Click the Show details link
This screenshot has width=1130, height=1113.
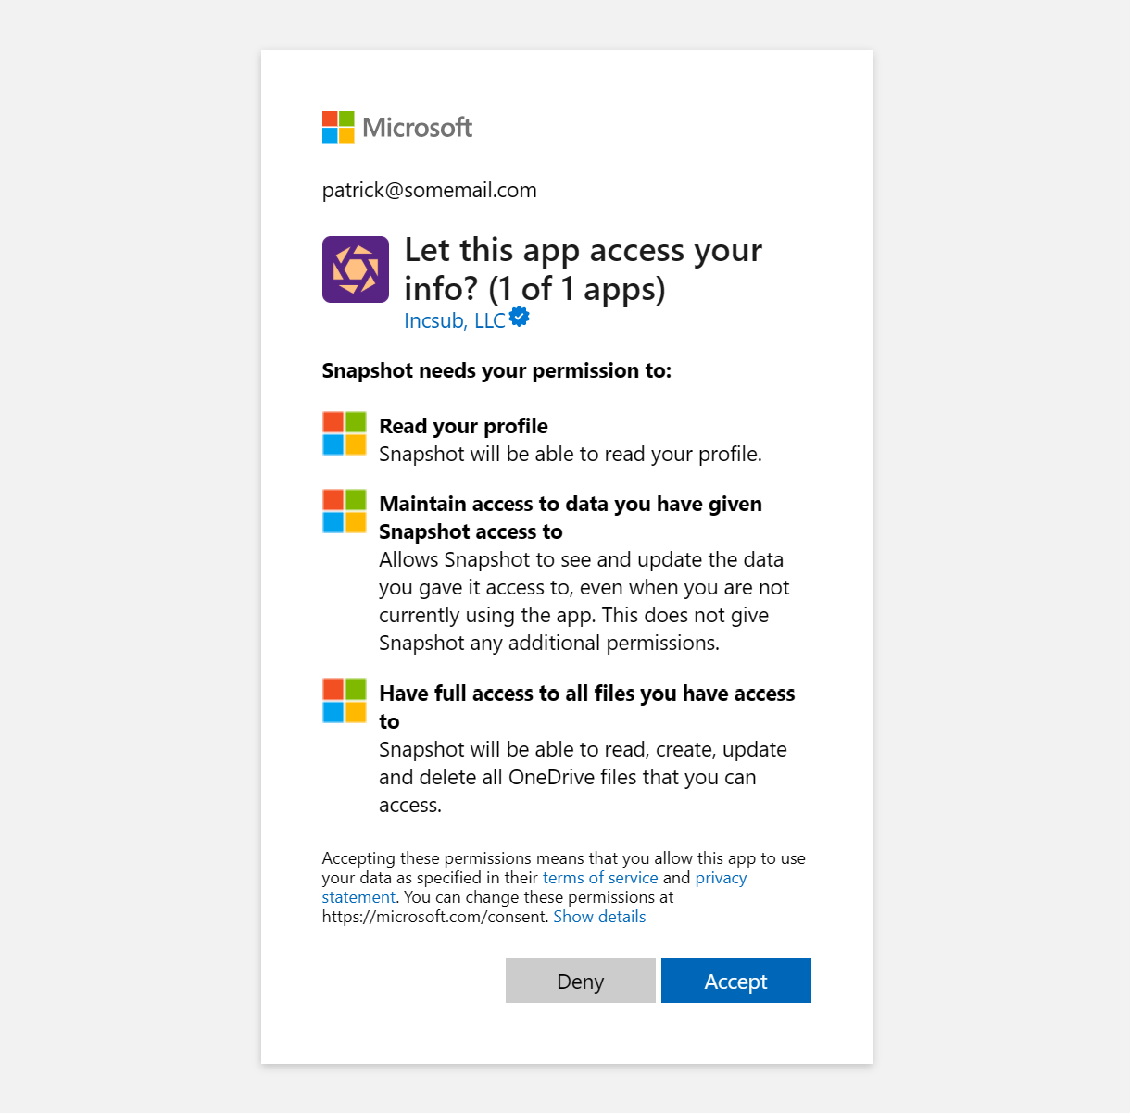coord(599,917)
